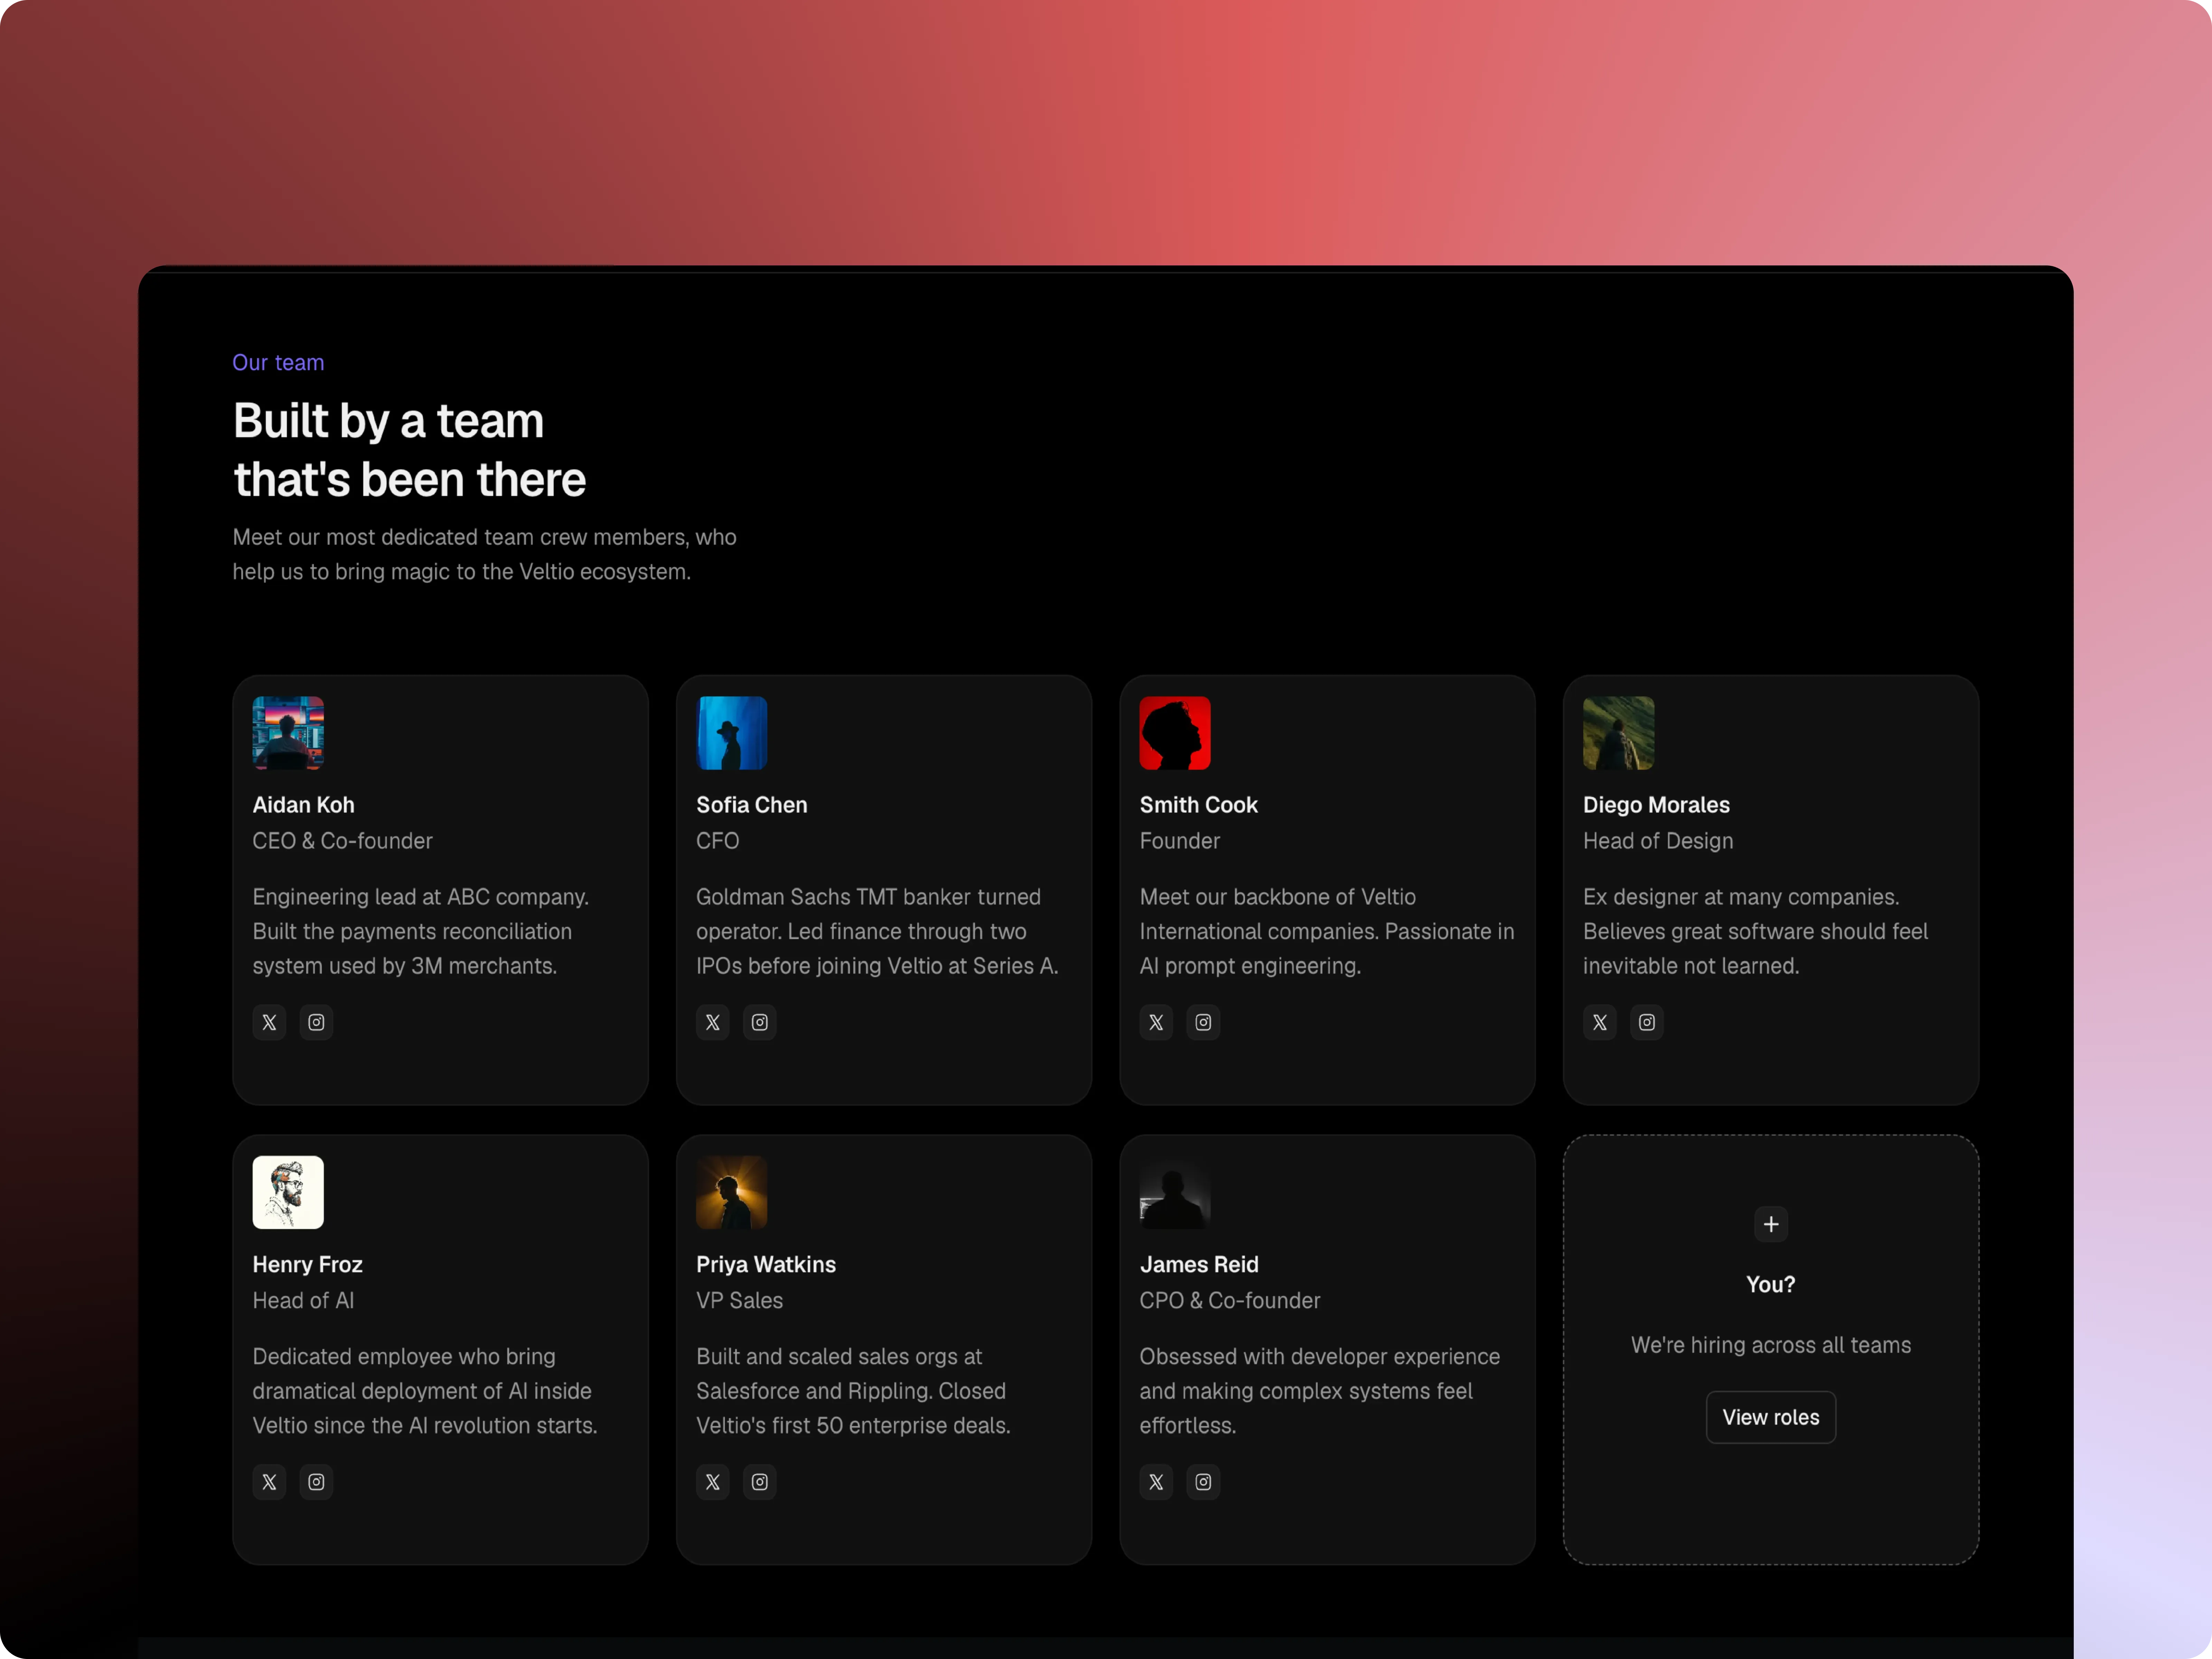Click Henry Froz's sketch portrait avatar
2212x1659 pixels.
click(288, 1192)
